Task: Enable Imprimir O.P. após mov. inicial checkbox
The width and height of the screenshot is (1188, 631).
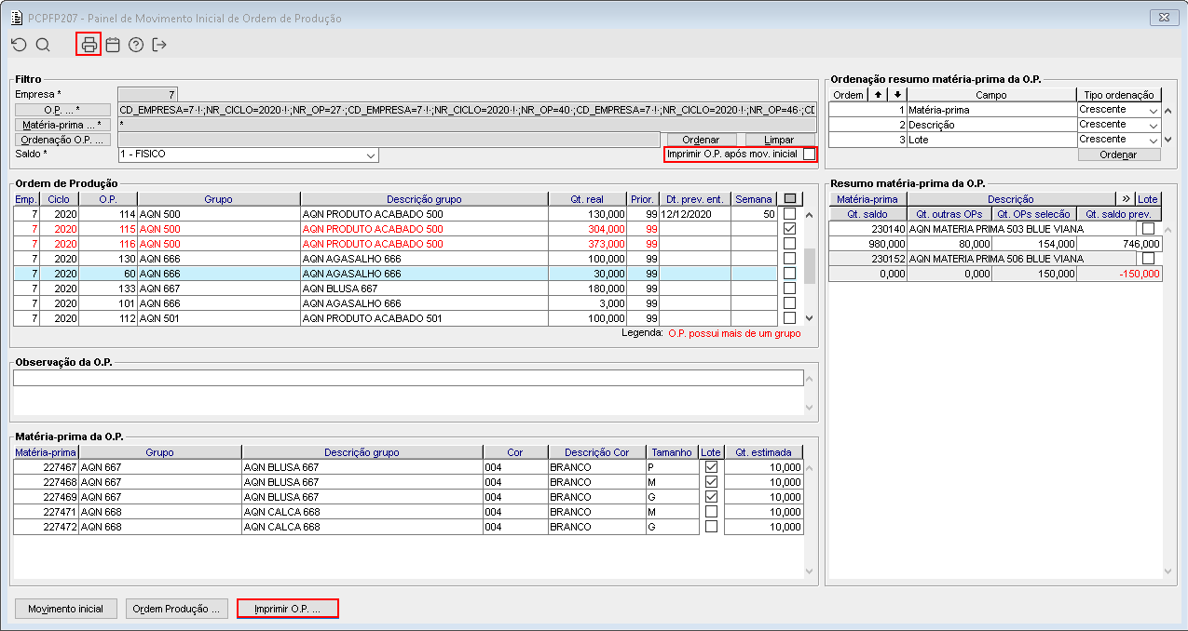Action: tap(809, 154)
